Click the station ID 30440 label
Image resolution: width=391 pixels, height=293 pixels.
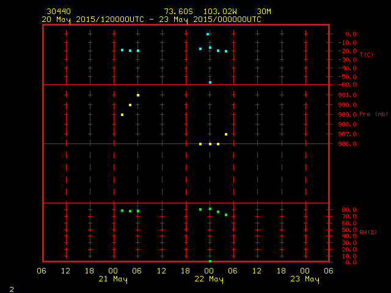58,12
